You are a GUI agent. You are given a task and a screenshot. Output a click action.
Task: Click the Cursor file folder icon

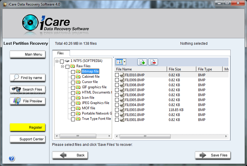pyautogui.click(x=78, y=82)
